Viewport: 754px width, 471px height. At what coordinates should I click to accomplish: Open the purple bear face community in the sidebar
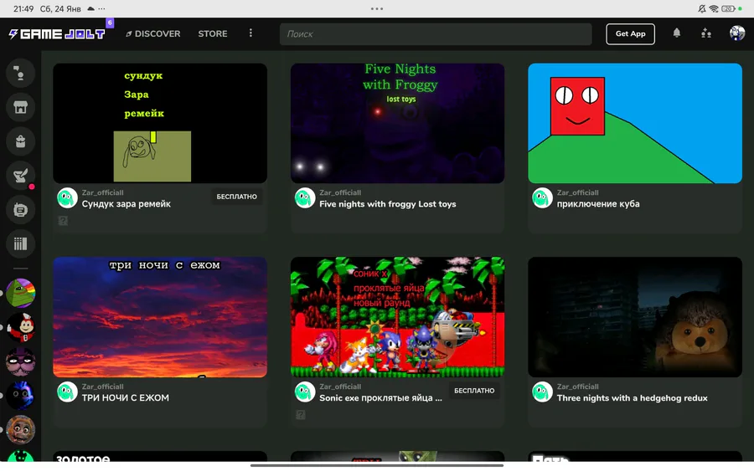point(20,361)
